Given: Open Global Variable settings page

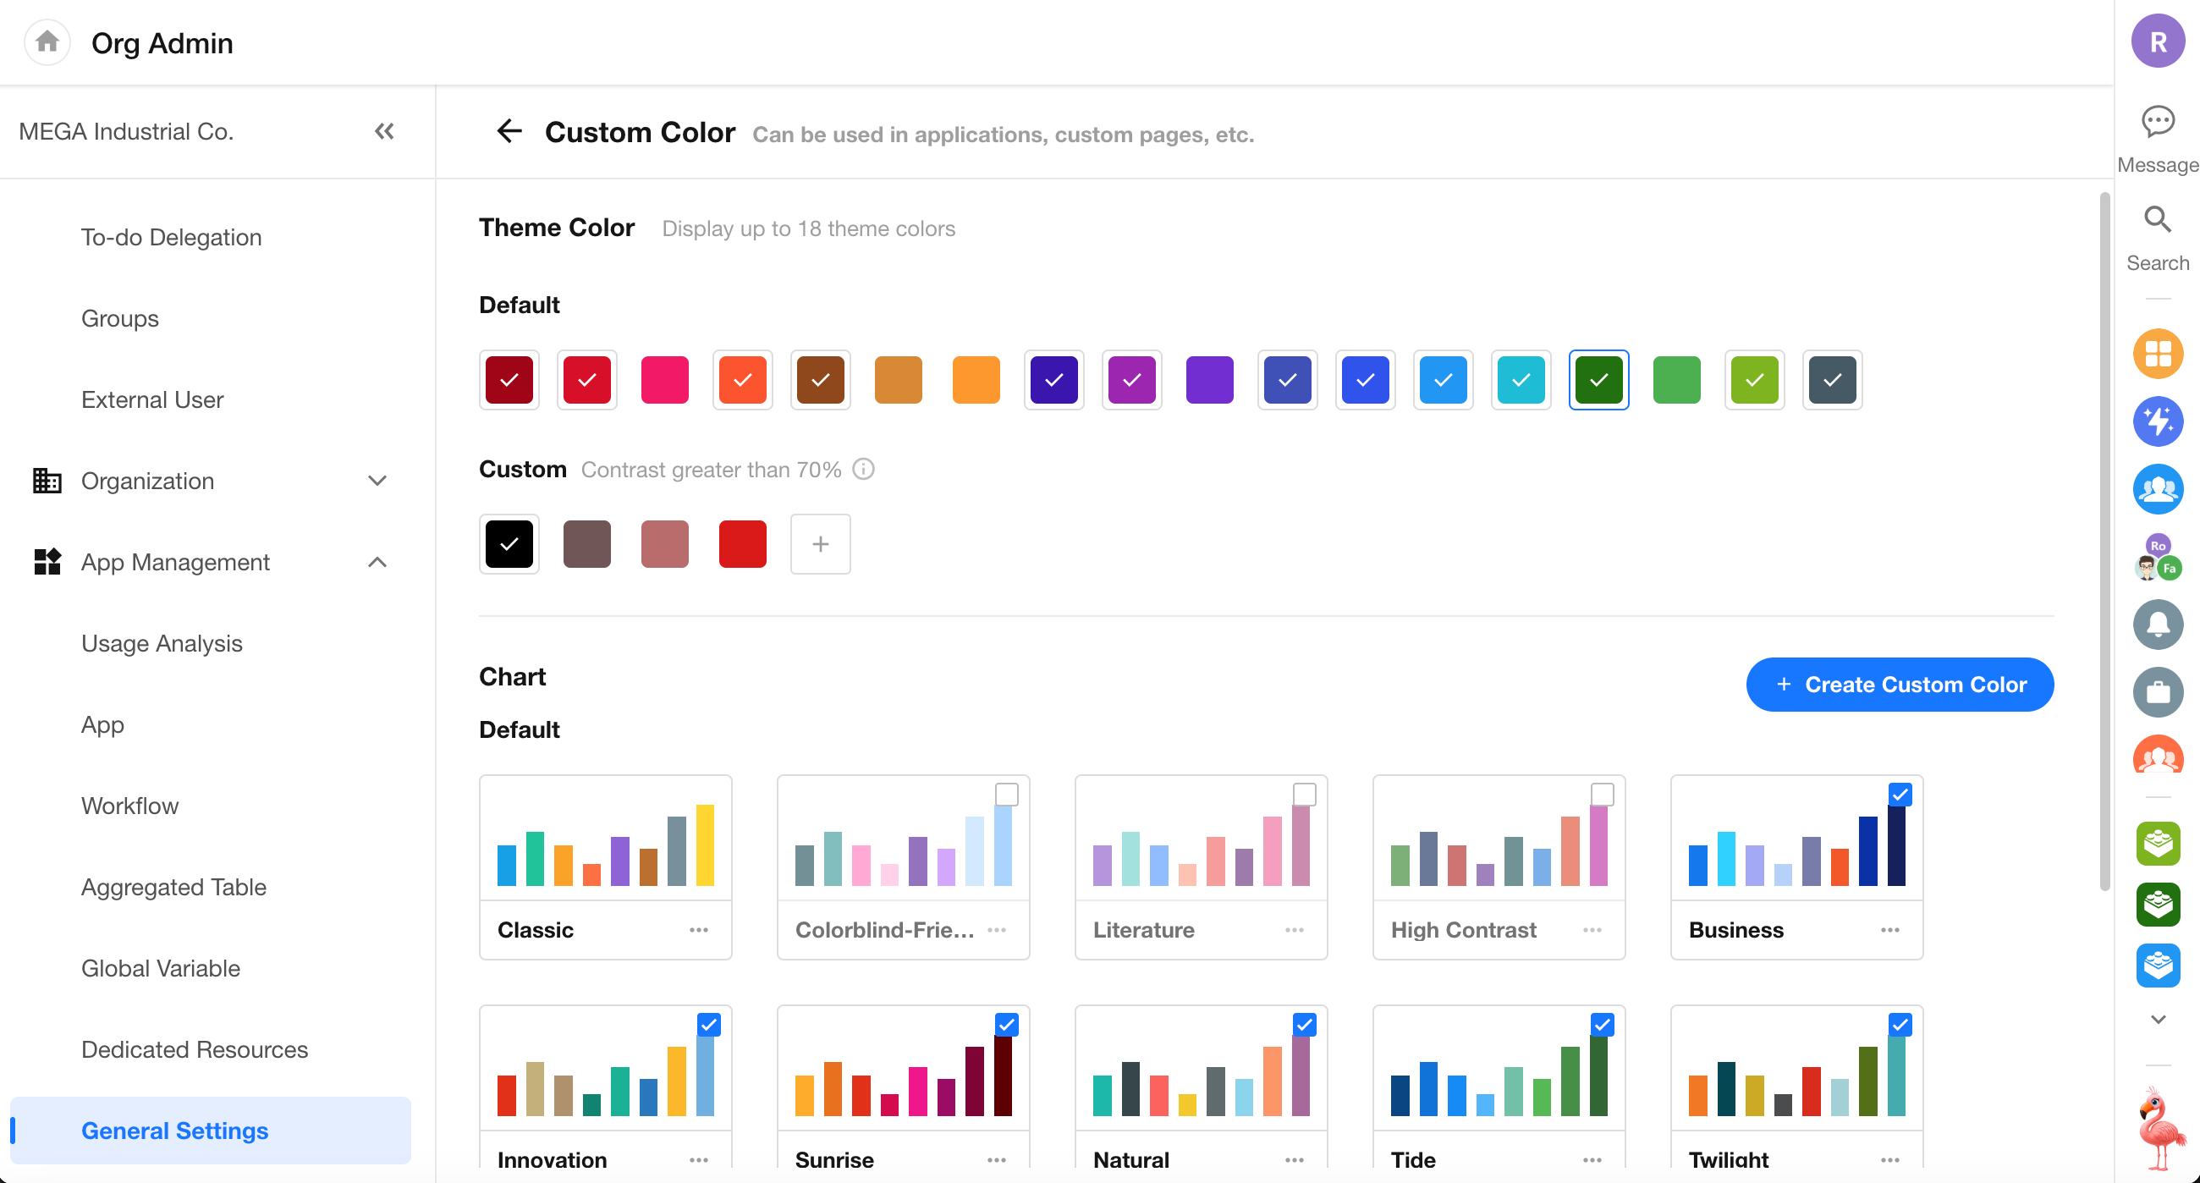Looking at the screenshot, I should tap(161, 968).
